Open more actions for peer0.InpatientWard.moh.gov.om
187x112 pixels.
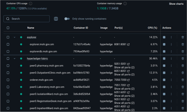click(x=171, y=108)
